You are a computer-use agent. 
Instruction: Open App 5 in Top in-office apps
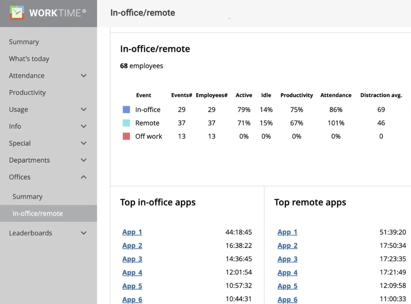(x=132, y=286)
